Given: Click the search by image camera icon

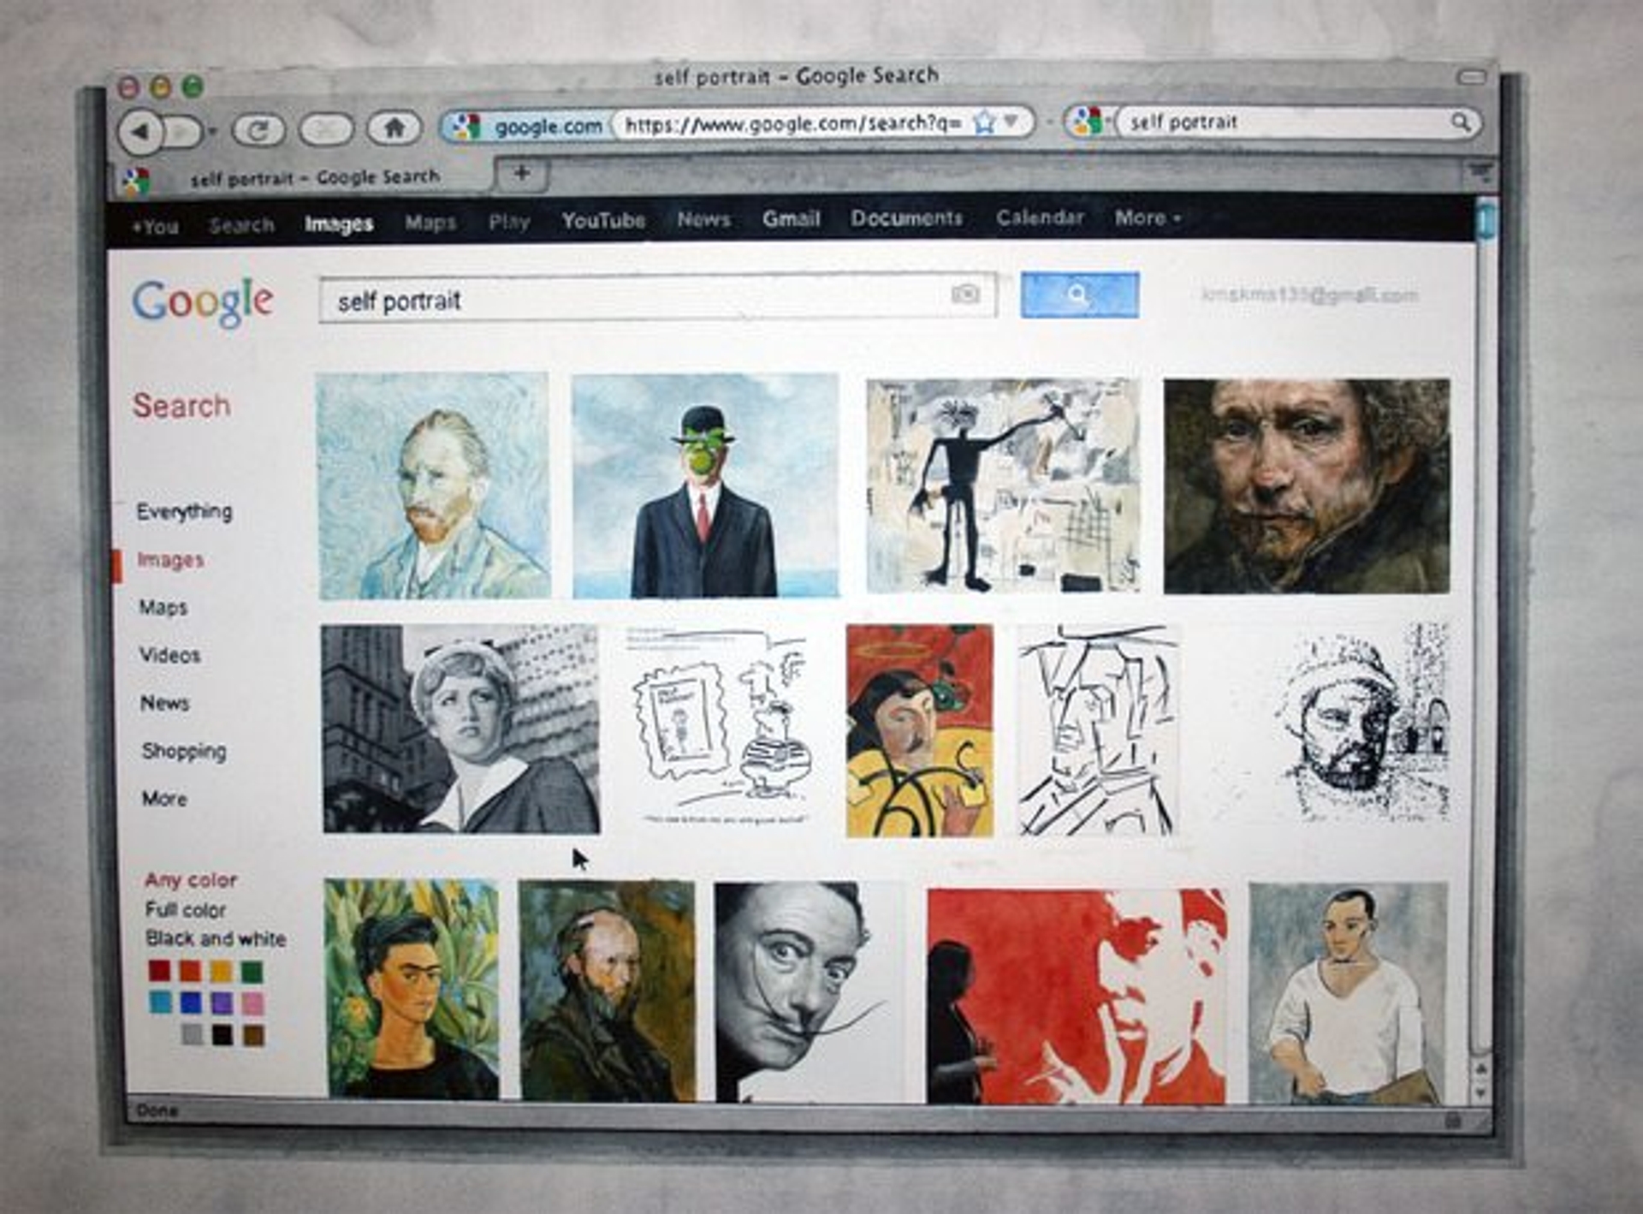Looking at the screenshot, I should point(965,295).
